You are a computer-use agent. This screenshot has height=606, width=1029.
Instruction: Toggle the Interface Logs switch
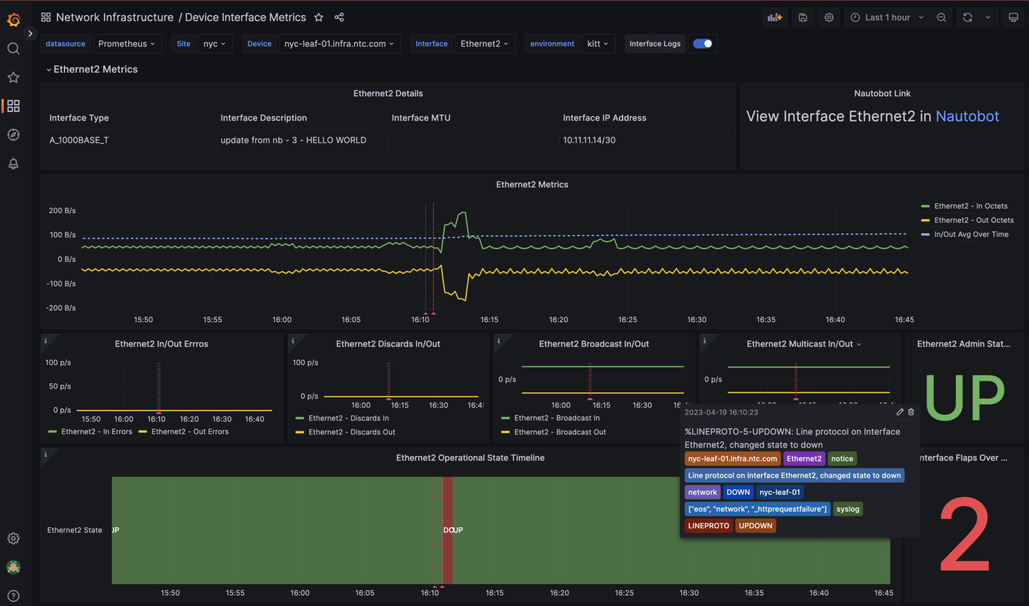703,44
